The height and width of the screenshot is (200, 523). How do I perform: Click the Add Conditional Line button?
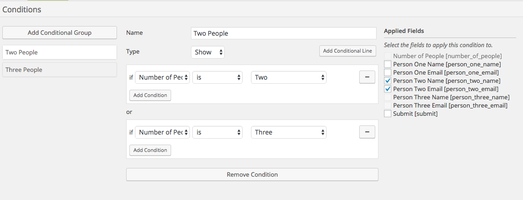tap(347, 51)
